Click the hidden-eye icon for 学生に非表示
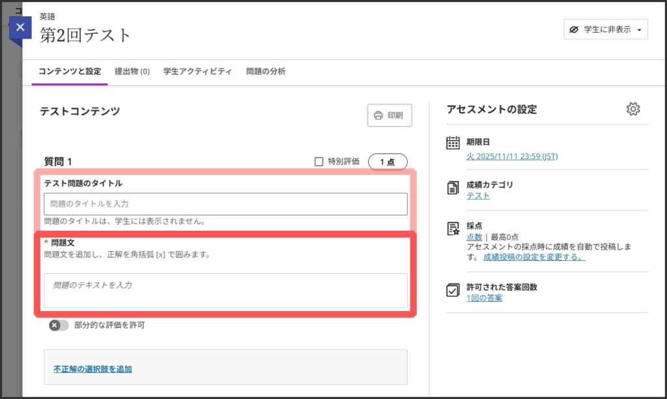 [574, 30]
